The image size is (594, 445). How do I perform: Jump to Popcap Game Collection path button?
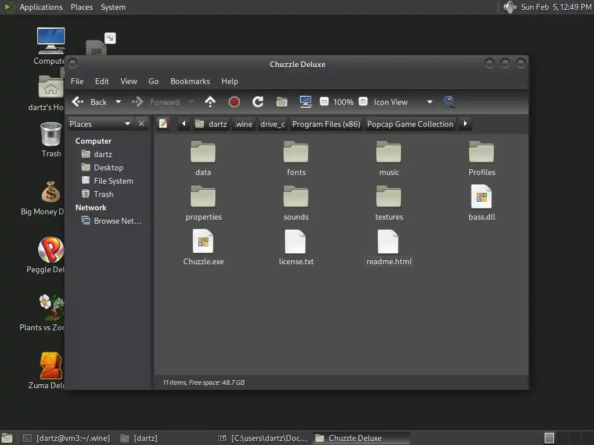(410, 124)
